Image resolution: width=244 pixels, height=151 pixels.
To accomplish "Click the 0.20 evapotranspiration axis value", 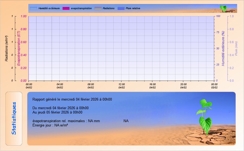I will 24,68.
